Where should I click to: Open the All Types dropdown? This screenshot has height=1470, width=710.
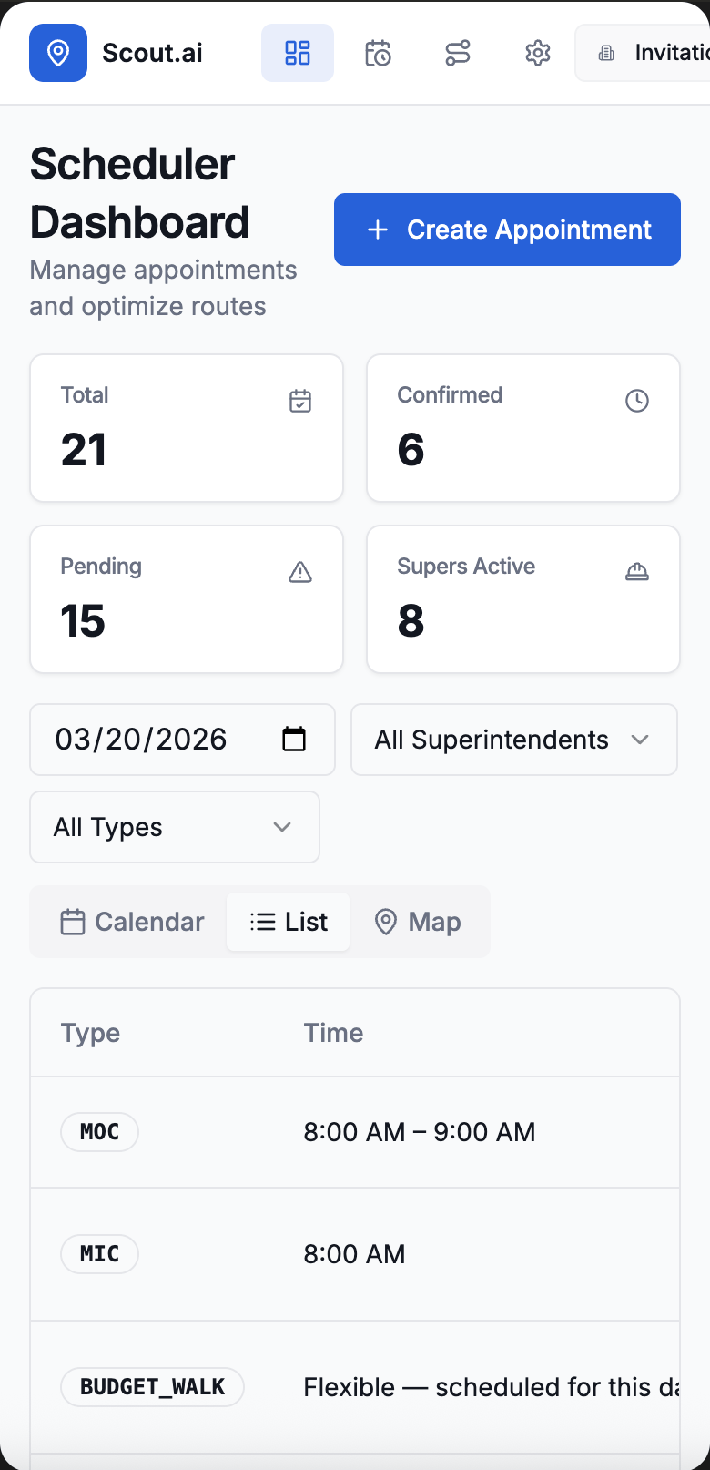tap(174, 827)
